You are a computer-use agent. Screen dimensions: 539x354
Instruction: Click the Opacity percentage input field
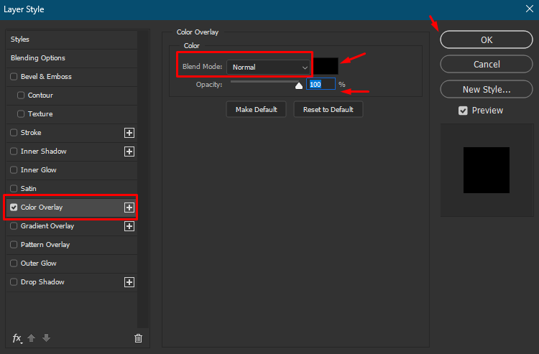click(x=321, y=84)
